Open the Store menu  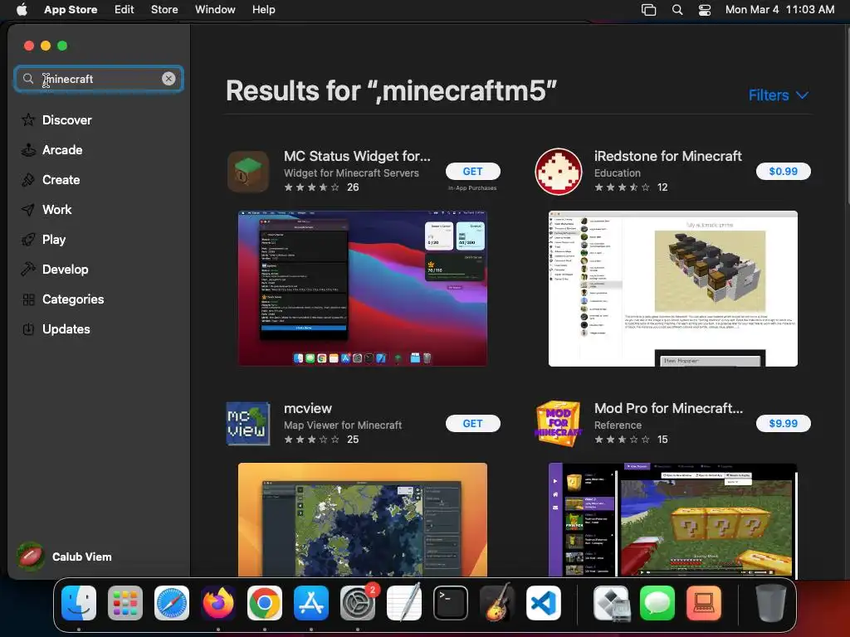pyautogui.click(x=164, y=9)
